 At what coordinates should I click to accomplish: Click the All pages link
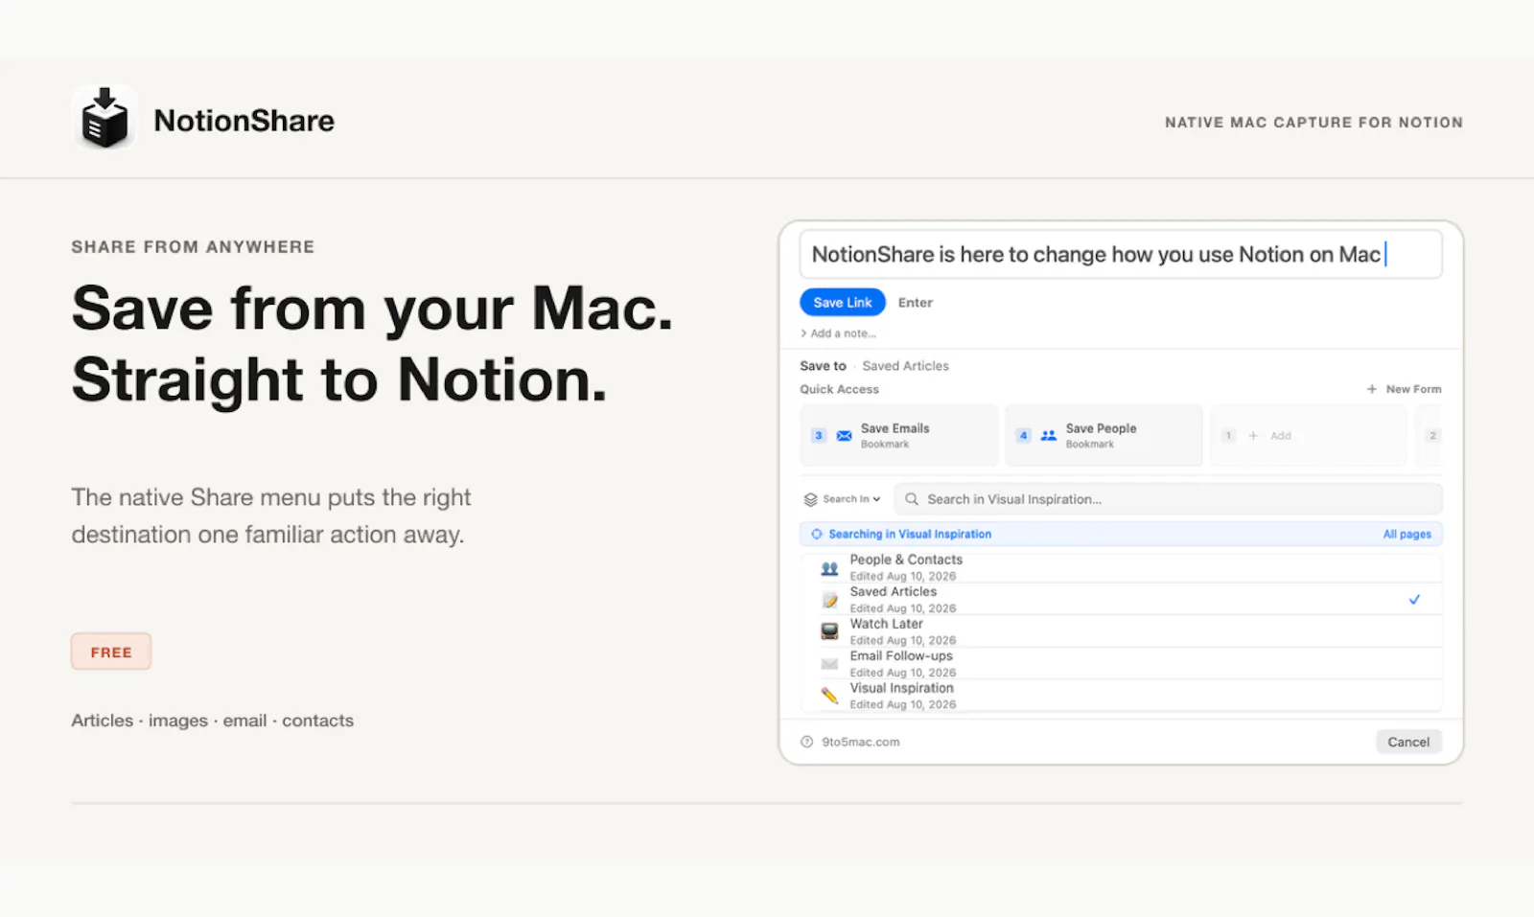tap(1406, 535)
